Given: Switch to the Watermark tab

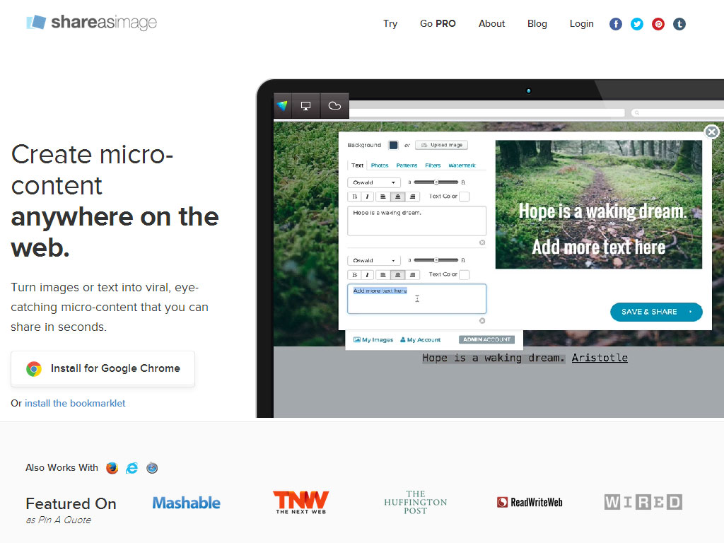Looking at the screenshot, I should (462, 165).
